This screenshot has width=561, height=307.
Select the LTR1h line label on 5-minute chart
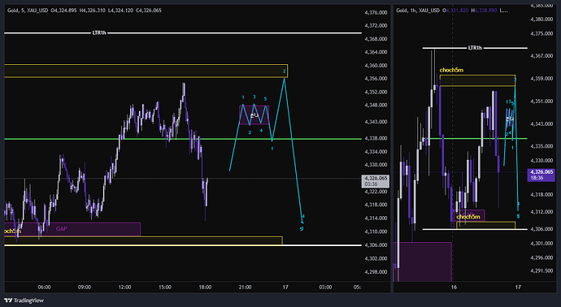99,32
